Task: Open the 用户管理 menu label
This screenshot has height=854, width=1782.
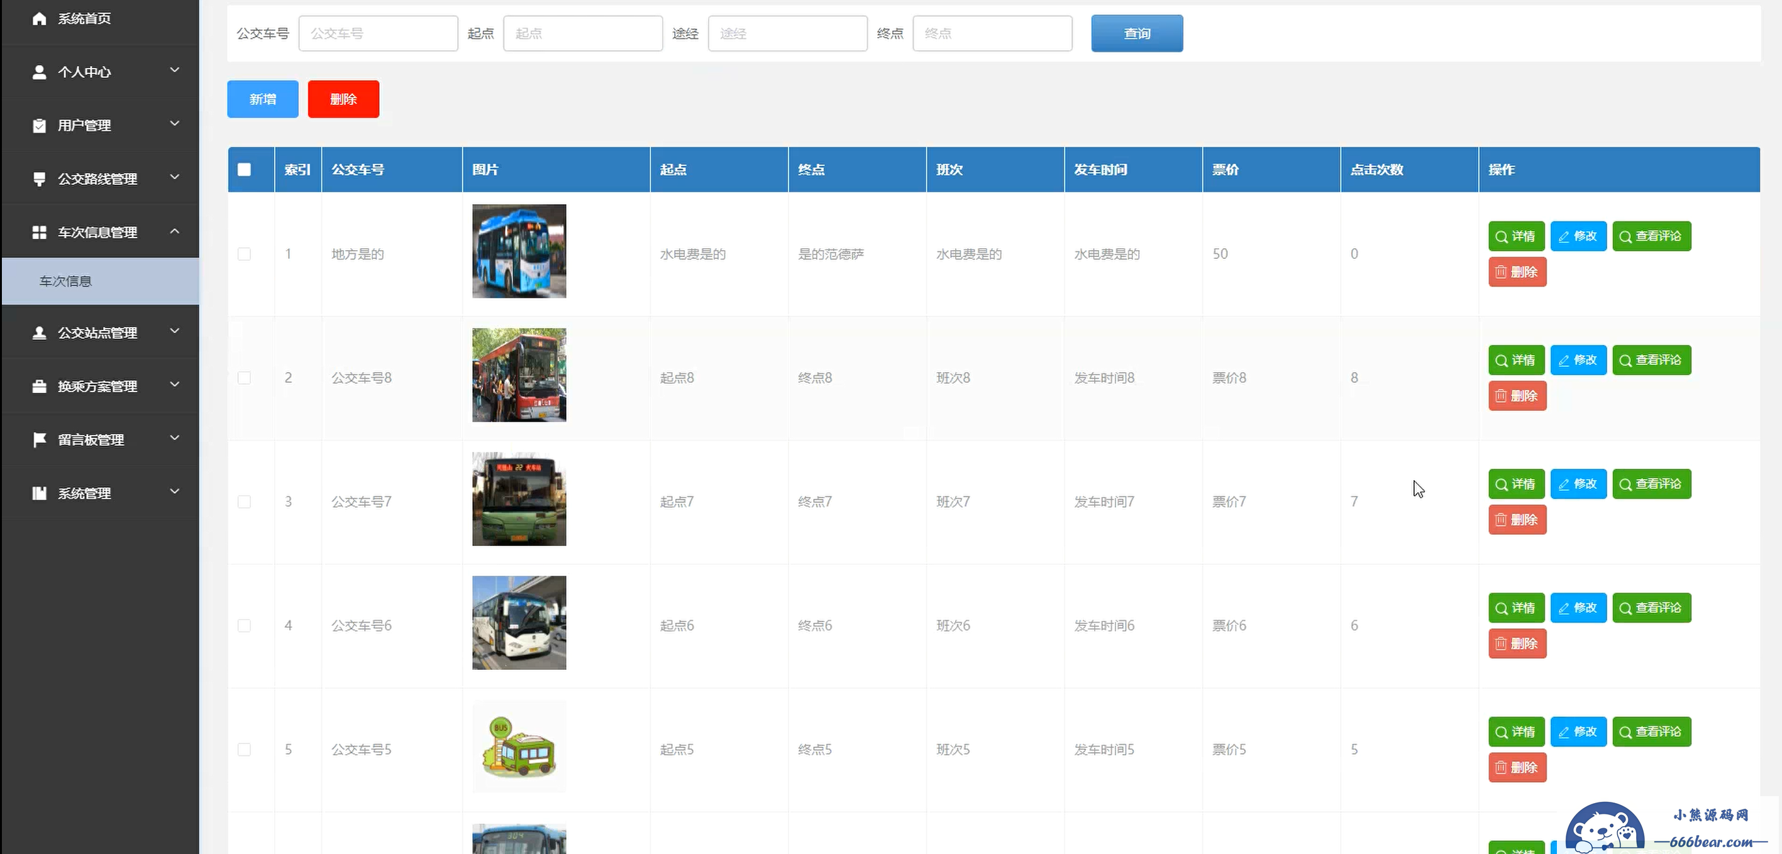Action: (x=84, y=125)
